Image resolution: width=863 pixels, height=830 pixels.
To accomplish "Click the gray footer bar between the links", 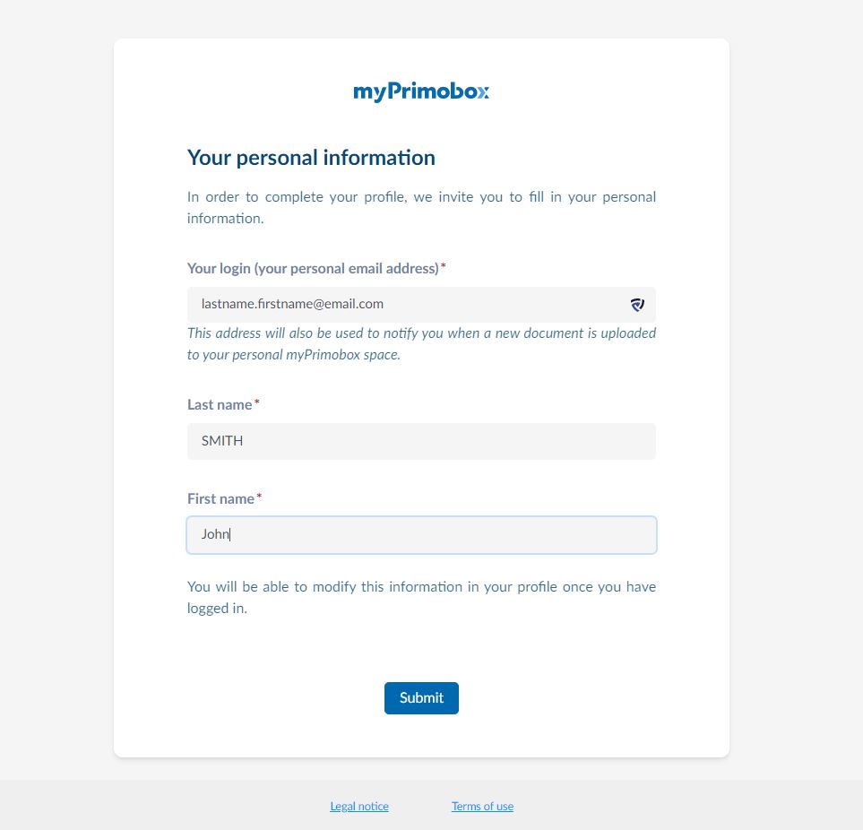I will (420, 807).
